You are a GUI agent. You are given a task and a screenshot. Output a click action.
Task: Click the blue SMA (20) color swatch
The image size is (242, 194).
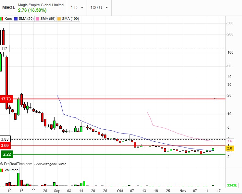[x=16, y=19]
